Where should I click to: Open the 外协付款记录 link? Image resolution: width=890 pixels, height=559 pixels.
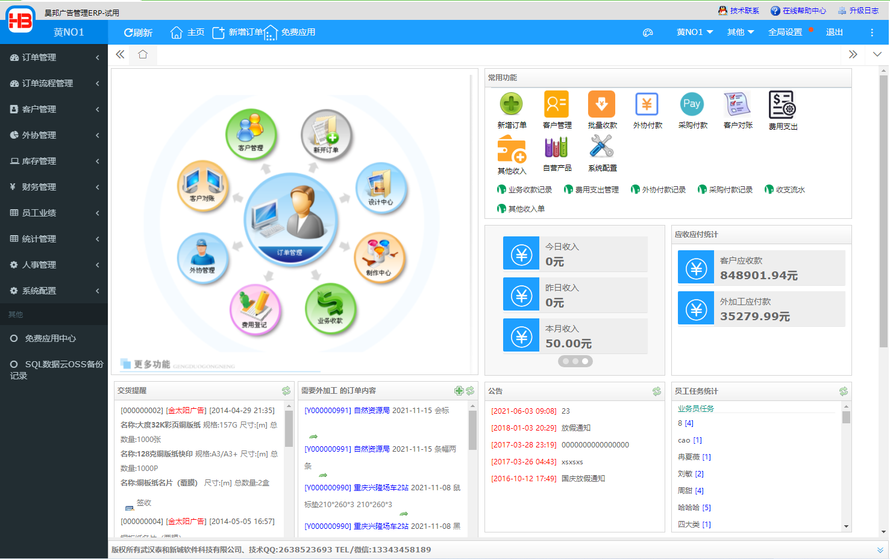coord(658,190)
